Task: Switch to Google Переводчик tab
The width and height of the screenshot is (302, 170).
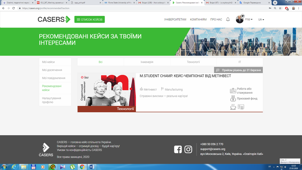Action: [254, 3]
